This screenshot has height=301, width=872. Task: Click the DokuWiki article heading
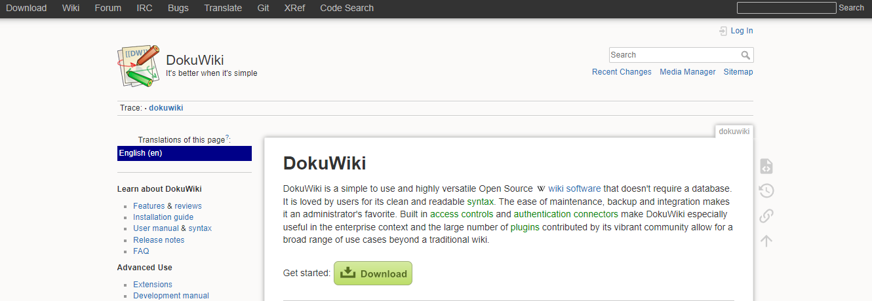pos(325,164)
